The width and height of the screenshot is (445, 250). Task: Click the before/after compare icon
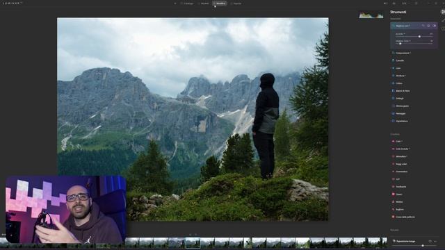click(385, 3)
